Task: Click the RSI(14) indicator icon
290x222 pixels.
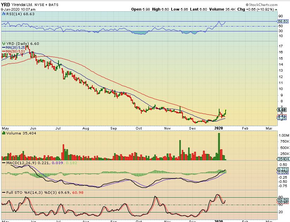Action: pos(4,14)
